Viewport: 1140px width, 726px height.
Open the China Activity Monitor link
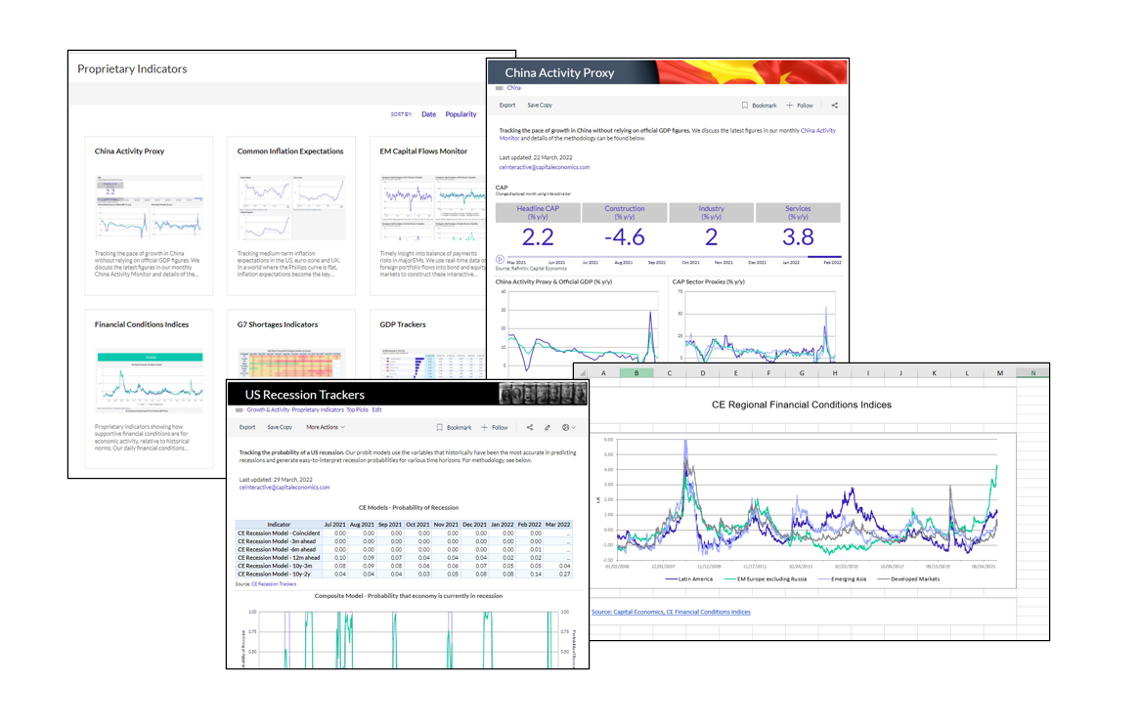click(817, 130)
